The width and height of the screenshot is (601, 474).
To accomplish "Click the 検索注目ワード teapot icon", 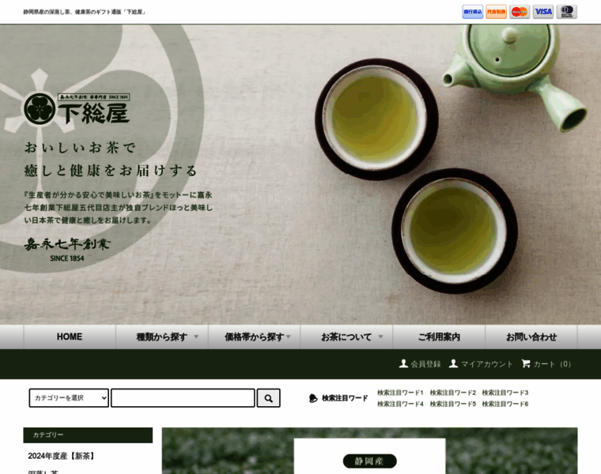I will (313, 398).
